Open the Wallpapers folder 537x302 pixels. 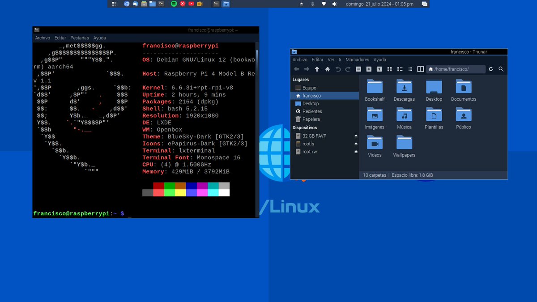pos(404,146)
